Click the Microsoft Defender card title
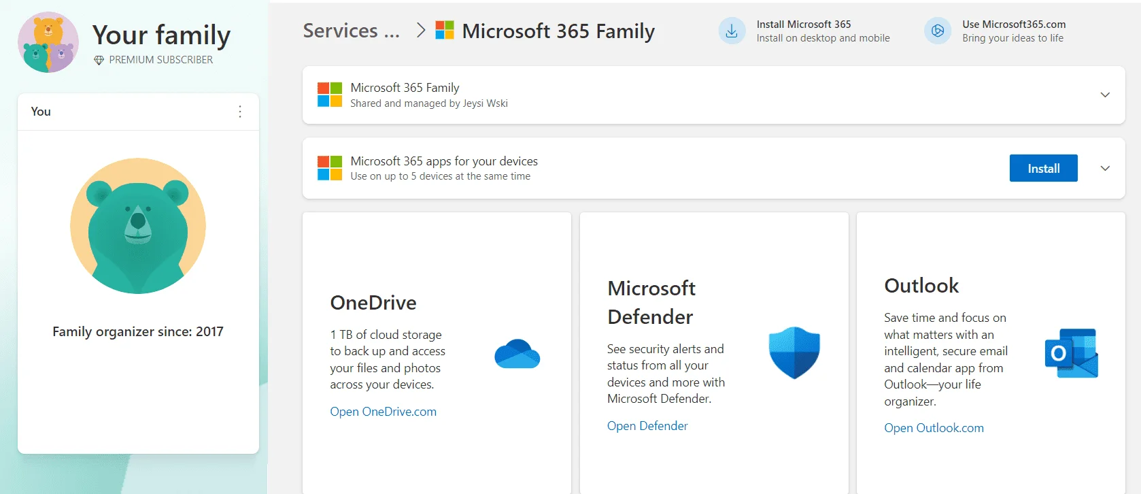Viewport: 1141px width, 494px height. 651,302
